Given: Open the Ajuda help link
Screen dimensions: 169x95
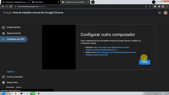Looking at the screenshot, I should point(11,72).
